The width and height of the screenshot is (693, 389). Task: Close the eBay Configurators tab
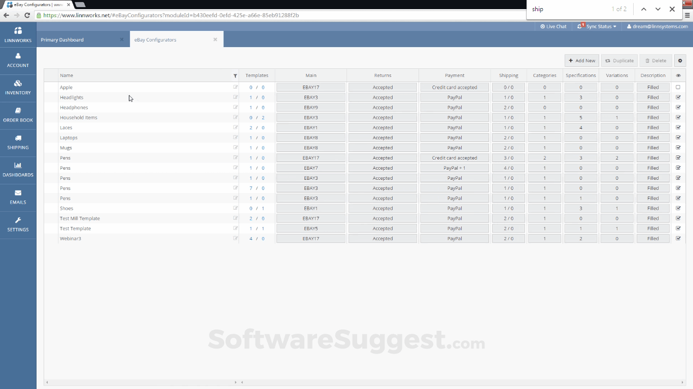215,40
